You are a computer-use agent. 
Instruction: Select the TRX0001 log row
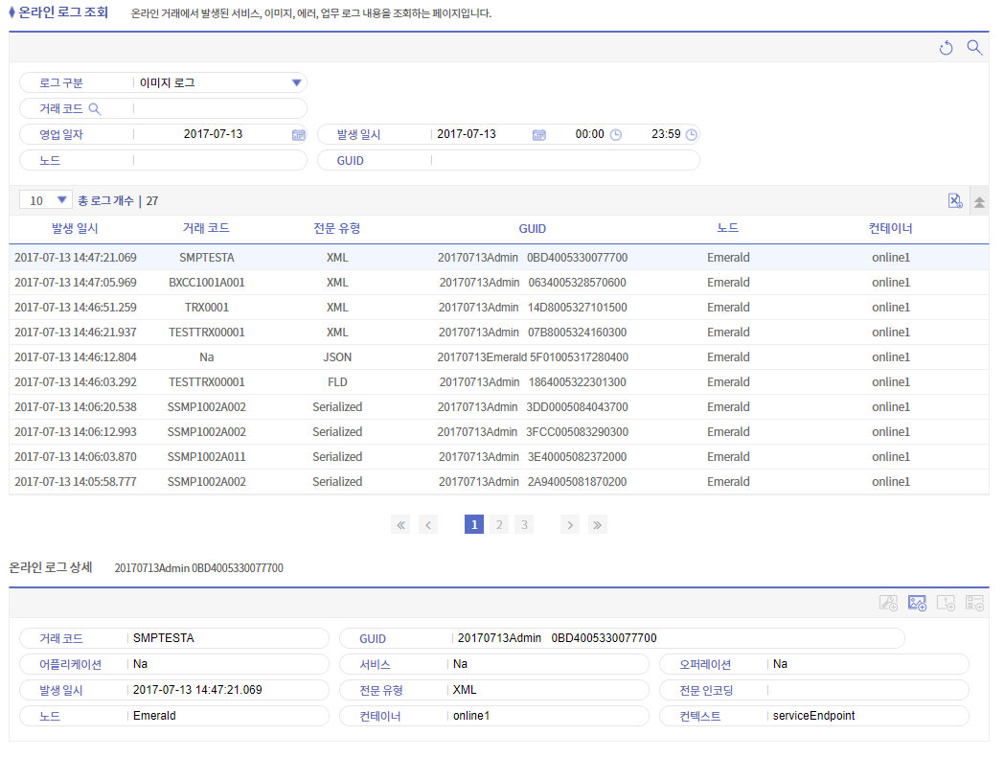click(498, 308)
